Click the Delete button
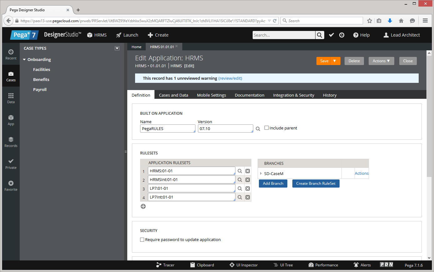The height and width of the screenshot is (272, 434). click(354, 61)
